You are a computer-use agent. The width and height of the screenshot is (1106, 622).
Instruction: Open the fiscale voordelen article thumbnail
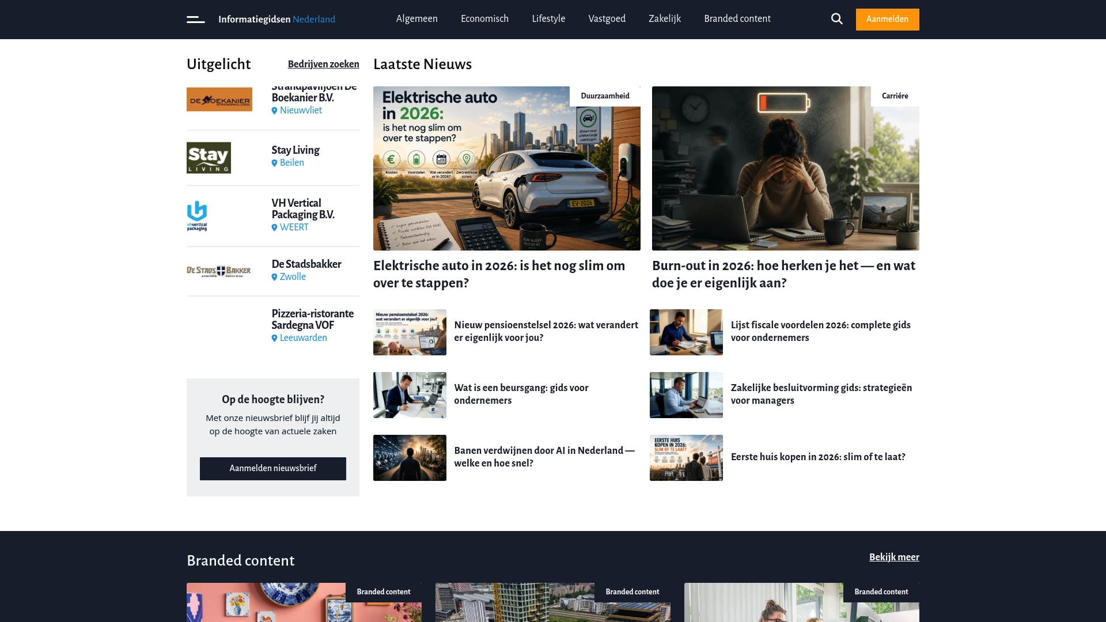pyautogui.click(x=686, y=332)
